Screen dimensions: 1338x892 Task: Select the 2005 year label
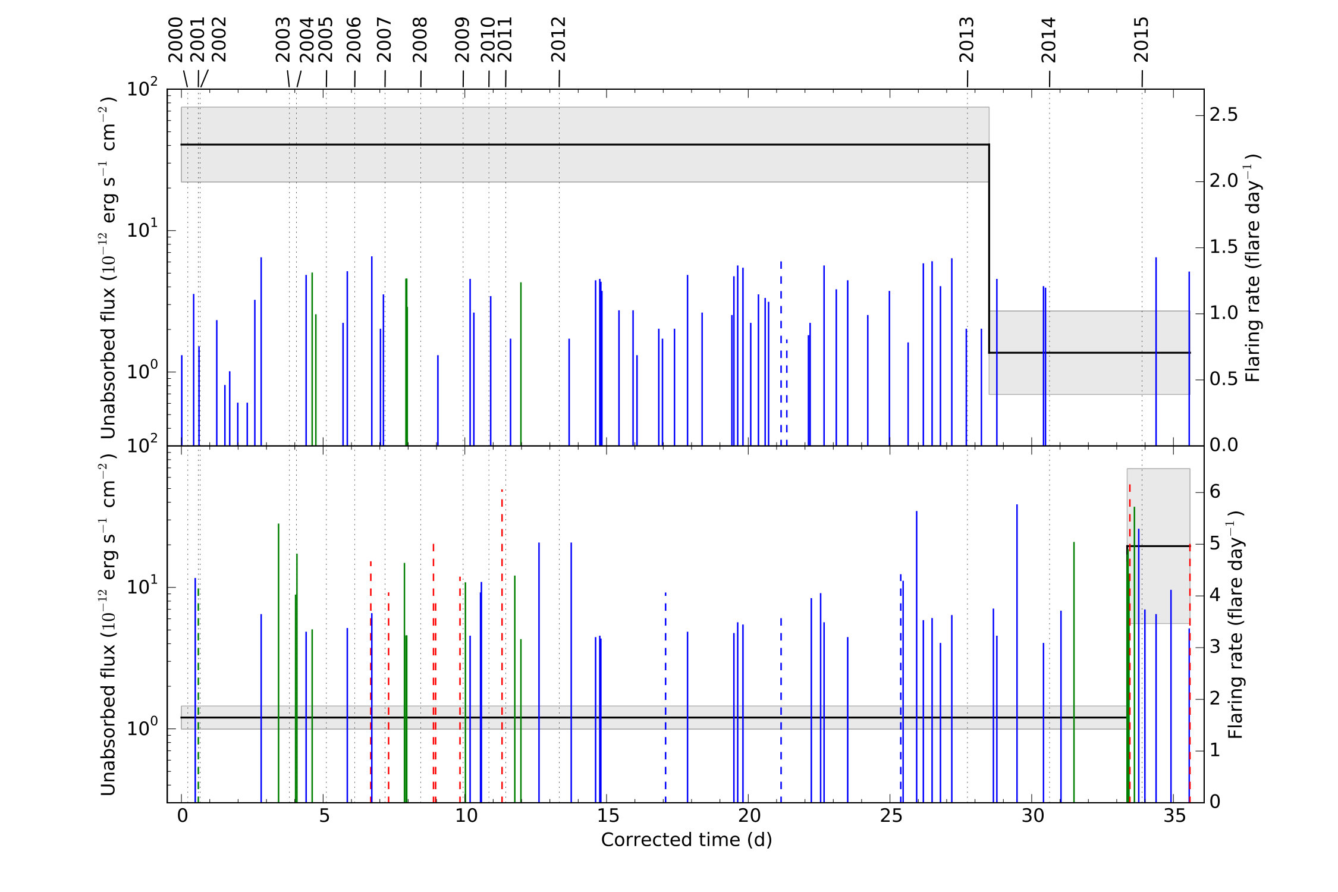[326, 40]
